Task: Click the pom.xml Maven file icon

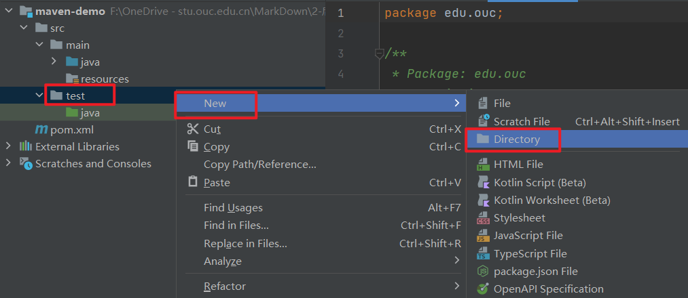Action: (41, 129)
